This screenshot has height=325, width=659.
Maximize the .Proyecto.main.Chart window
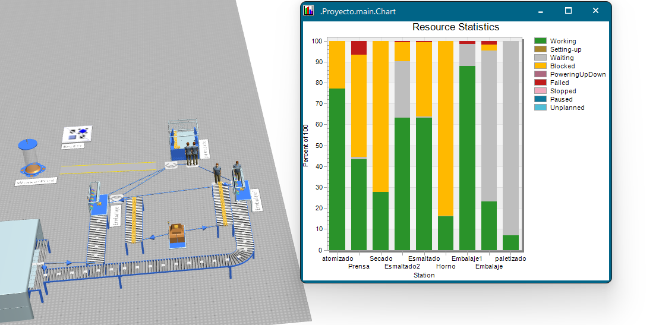pyautogui.click(x=568, y=11)
